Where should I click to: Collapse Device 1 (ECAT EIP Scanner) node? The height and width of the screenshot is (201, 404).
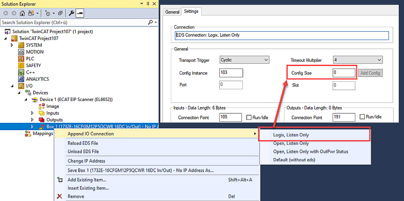click(26, 100)
